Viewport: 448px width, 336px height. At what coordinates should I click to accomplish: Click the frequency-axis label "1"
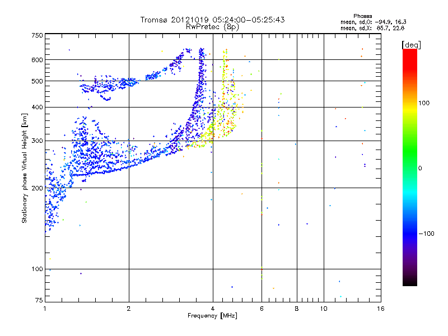45,309
